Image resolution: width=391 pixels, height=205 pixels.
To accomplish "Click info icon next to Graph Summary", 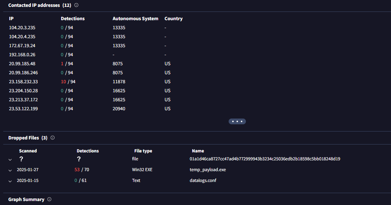I will click(x=49, y=199).
